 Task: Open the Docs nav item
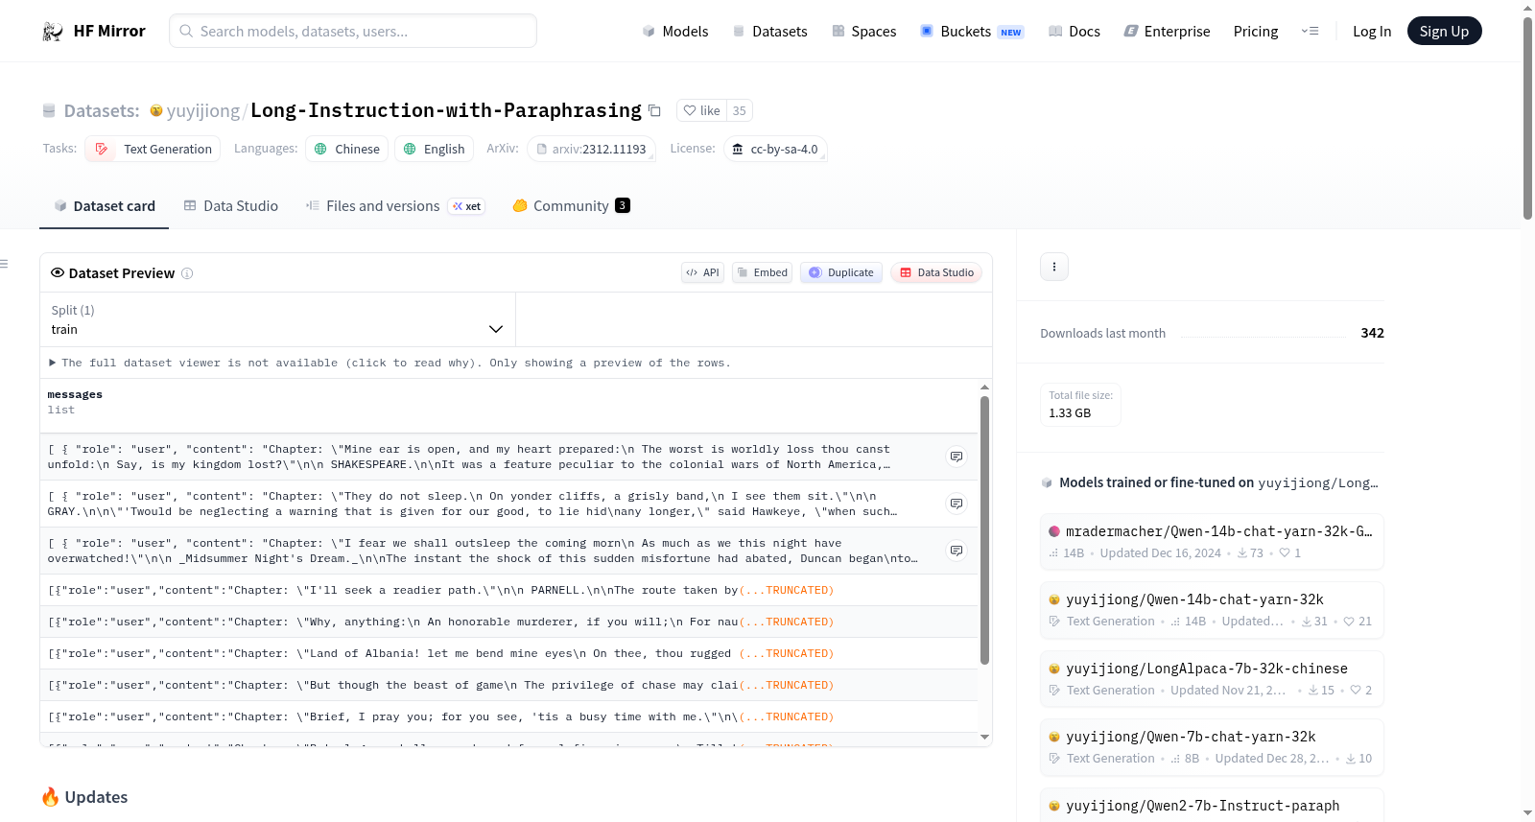1074,32
